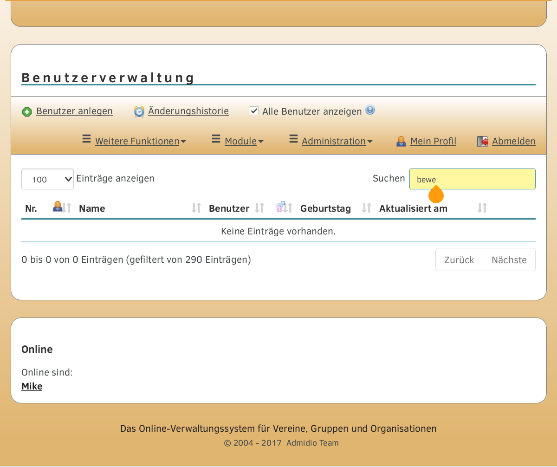Image resolution: width=557 pixels, height=467 pixels.
Task: Click the profile person icon beside Mein Profil
Action: click(401, 142)
